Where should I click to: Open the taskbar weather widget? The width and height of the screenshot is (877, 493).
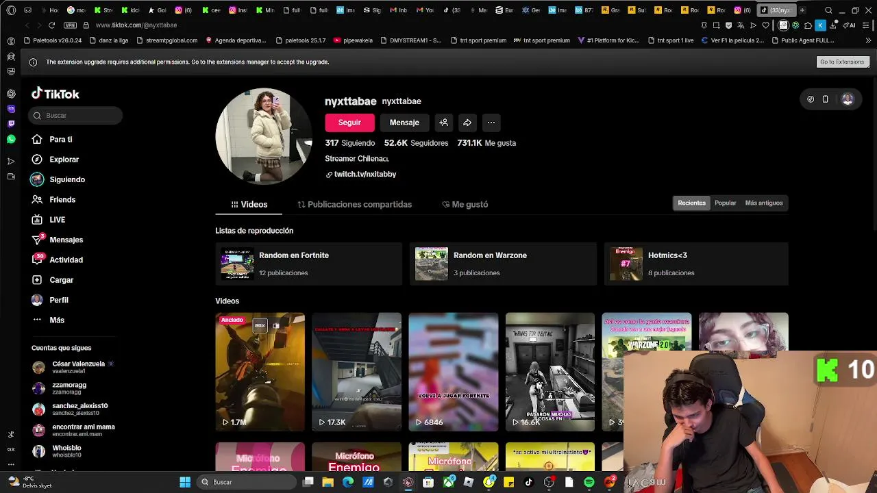click(29, 482)
